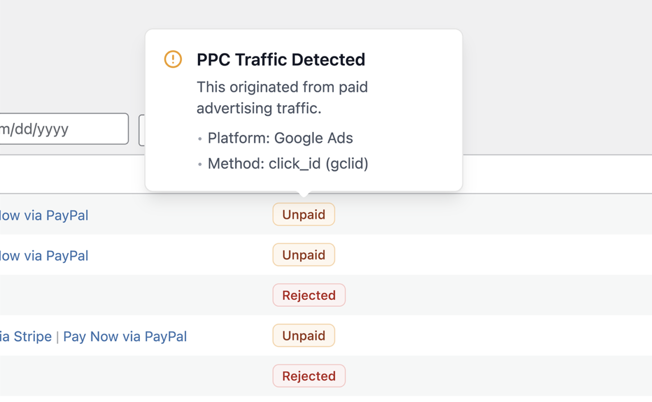The image size is (652, 402).
Task: Click the Unpaid badge on the first row
Action: (x=303, y=214)
